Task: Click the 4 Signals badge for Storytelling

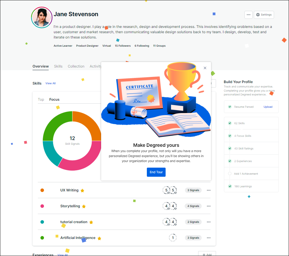Action: (193, 206)
